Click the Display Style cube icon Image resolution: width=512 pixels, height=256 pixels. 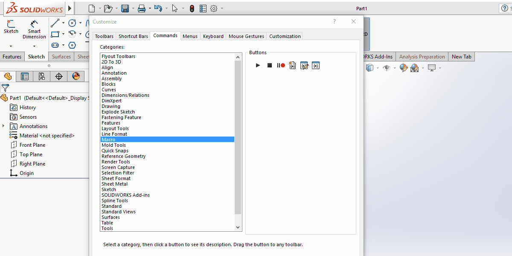369,68
